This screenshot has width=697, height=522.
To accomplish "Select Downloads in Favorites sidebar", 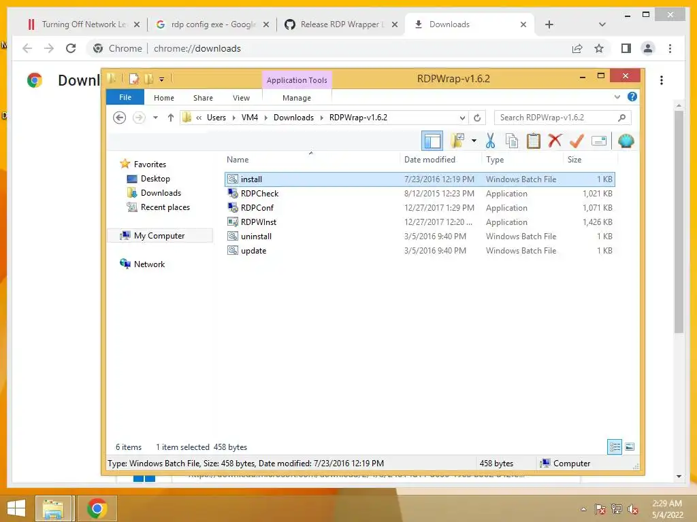I will [161, 192].
